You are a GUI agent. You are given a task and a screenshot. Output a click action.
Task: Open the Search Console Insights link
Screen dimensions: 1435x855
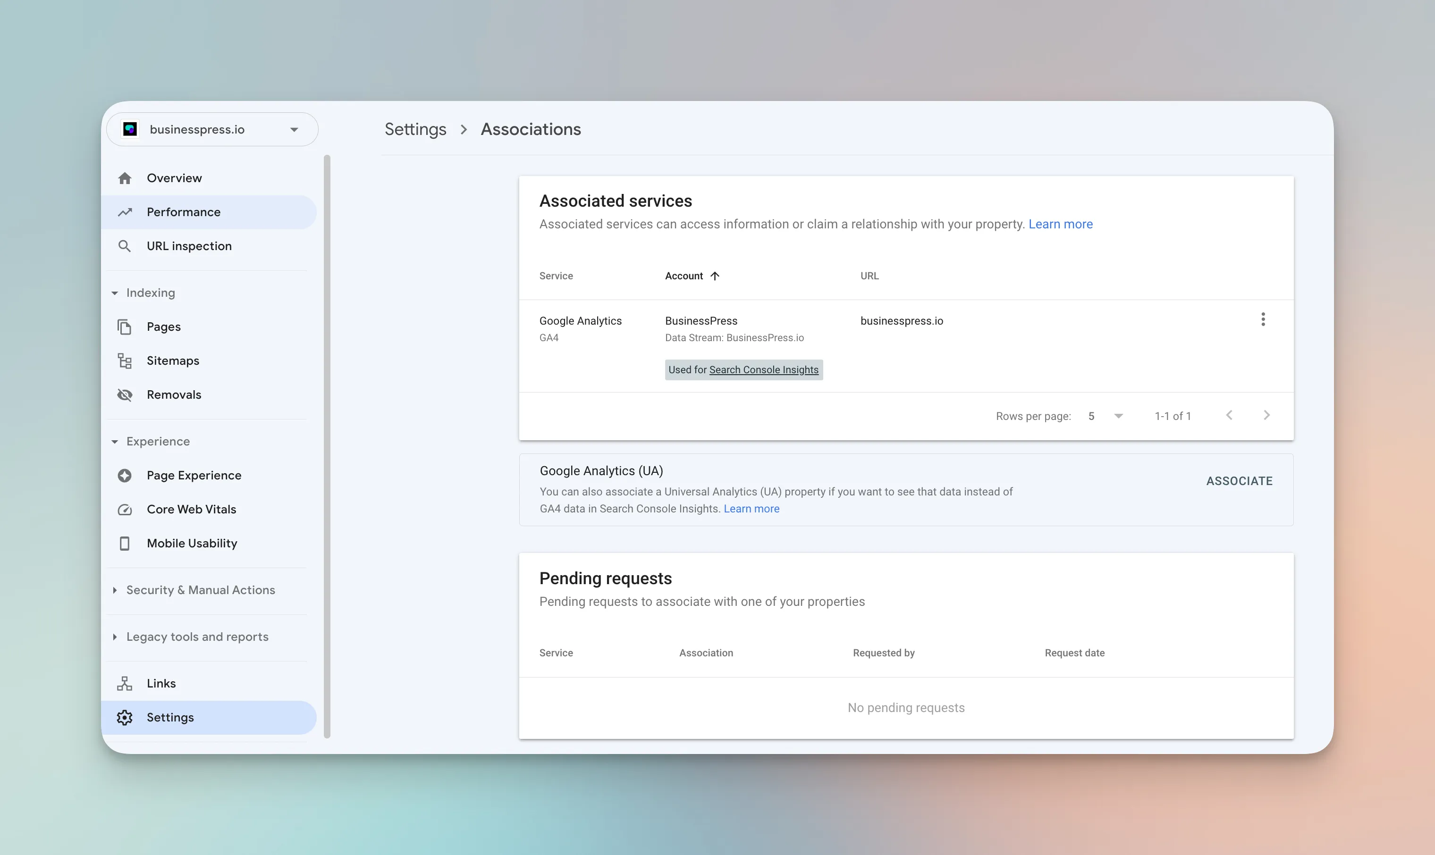pos(764,370)
